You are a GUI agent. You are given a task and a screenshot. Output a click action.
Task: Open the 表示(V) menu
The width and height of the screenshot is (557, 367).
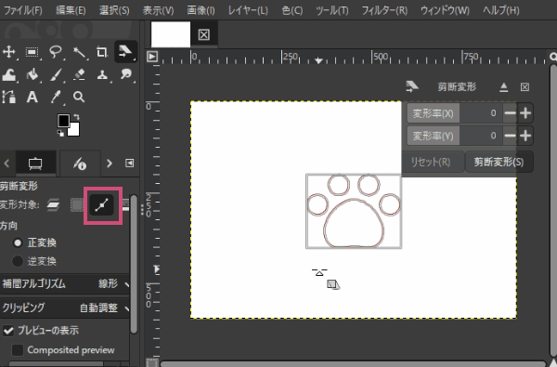[x=158, y=10]
